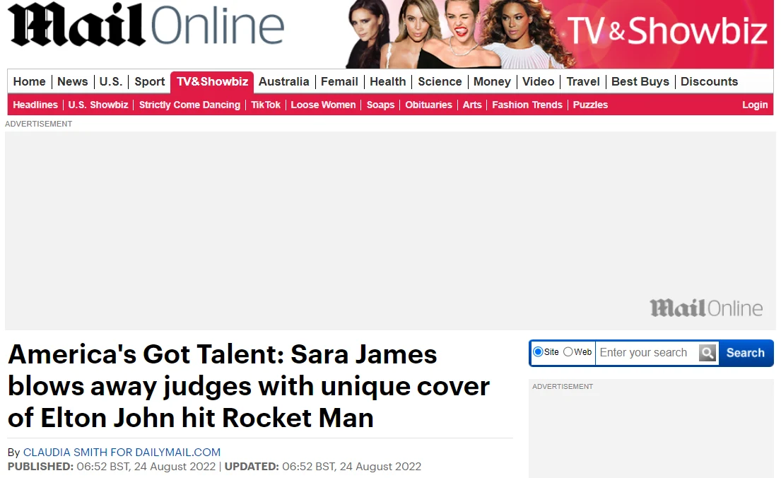Navigate to the Science section
Screen dimensions: 781x478
point(440,81)
